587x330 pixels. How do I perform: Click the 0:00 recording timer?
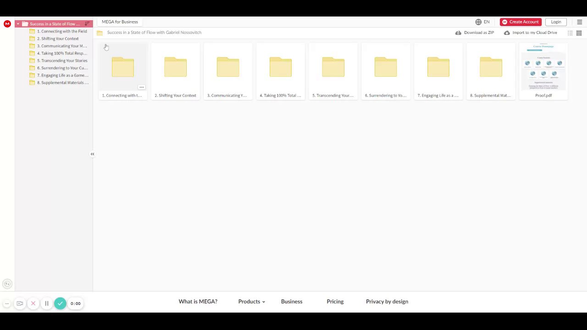(76, 303)
